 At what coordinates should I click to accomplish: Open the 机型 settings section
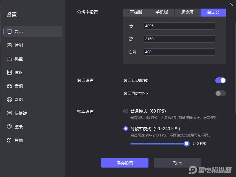[33, 59]
